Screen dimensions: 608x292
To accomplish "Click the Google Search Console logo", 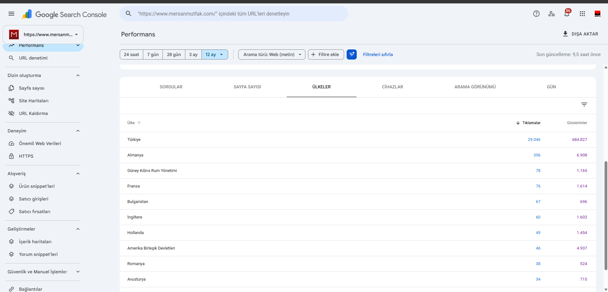I will tap(64, 14).
